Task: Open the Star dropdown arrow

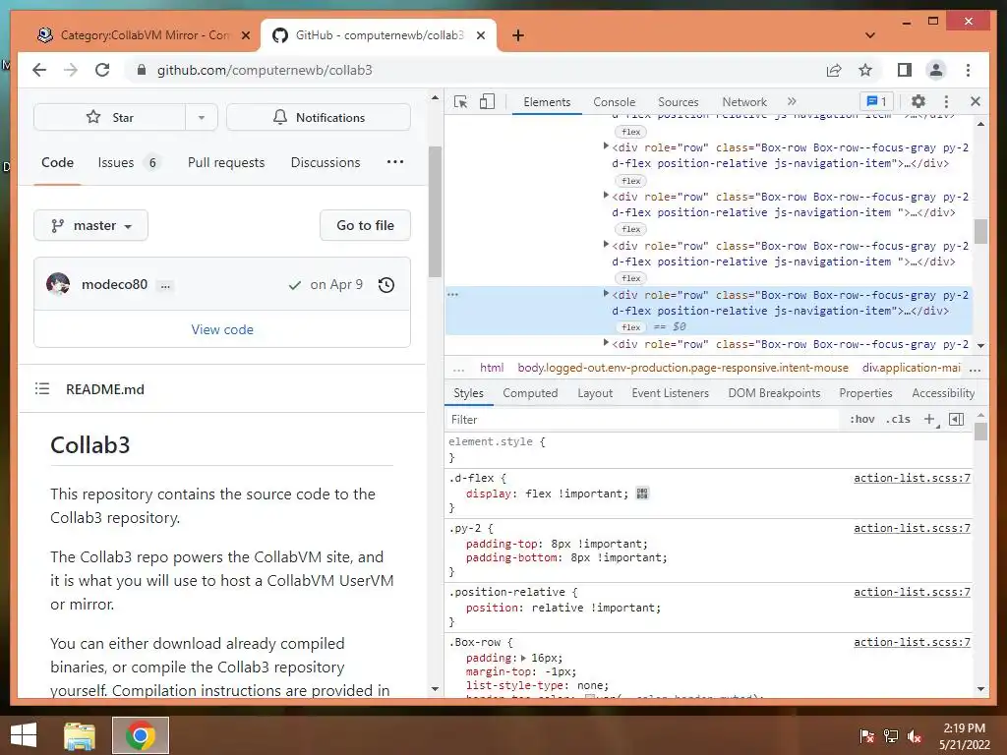Action: (202, 118)
